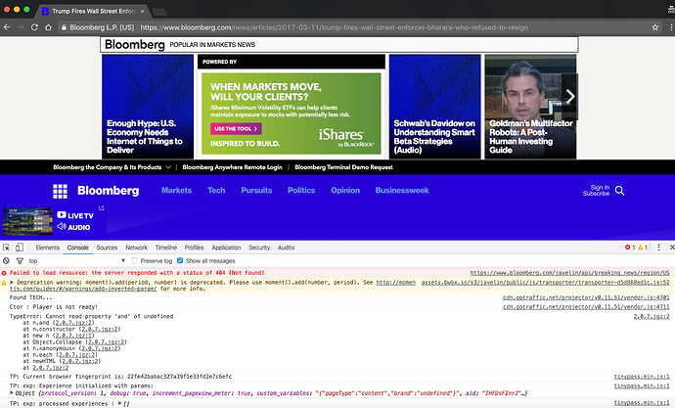Screen dimensions: 675x408
Task: Switch to the Timeline tab
Action: point(166,248)
